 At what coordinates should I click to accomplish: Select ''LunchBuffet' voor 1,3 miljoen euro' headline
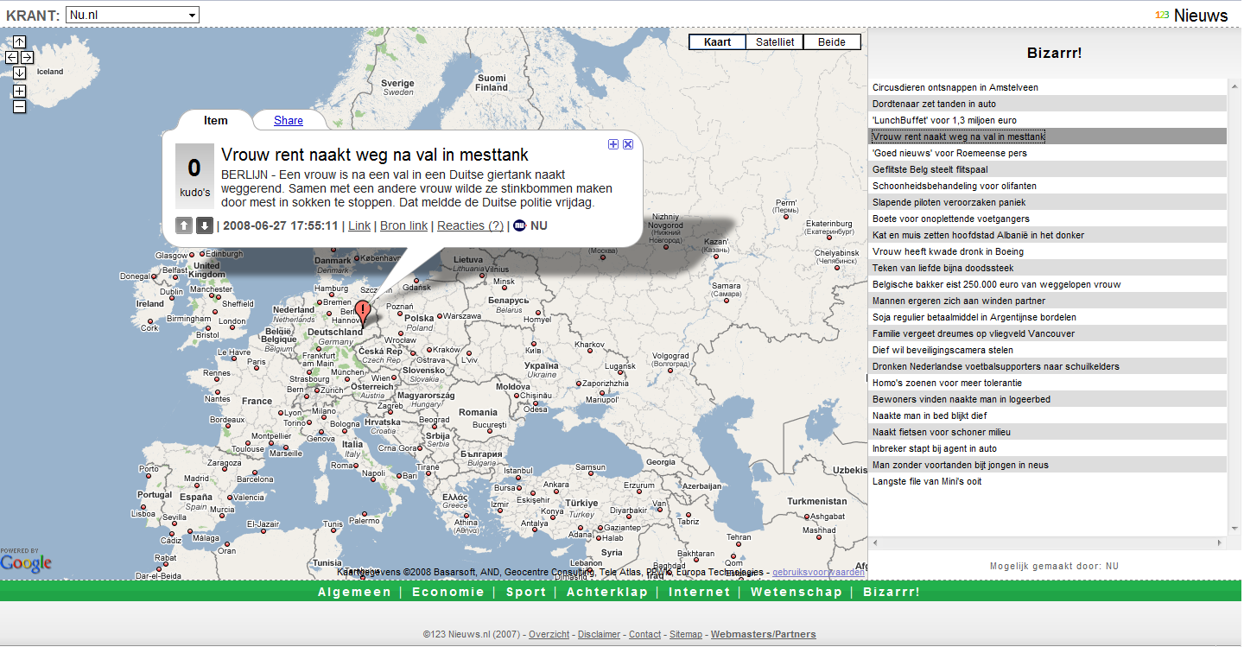[1047, 120]
